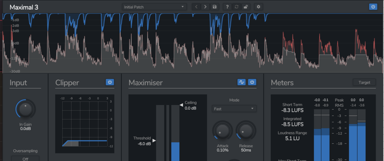Click the Attack 0.10% value
Screen dimensions: 384x161
pyautogui.click(x=222, y=150)
